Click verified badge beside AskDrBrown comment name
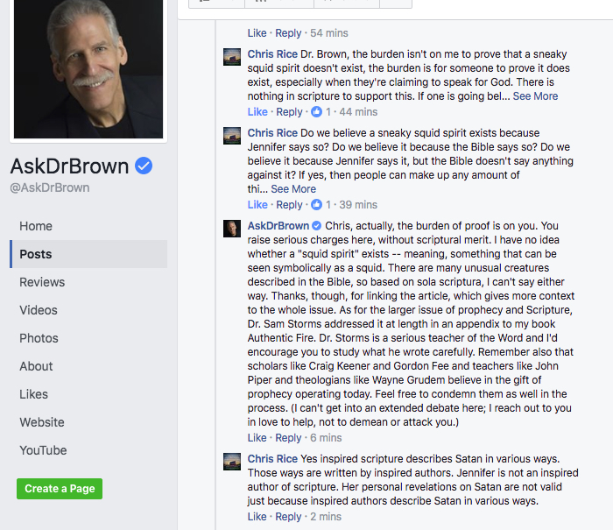 [x=317, y=226]
